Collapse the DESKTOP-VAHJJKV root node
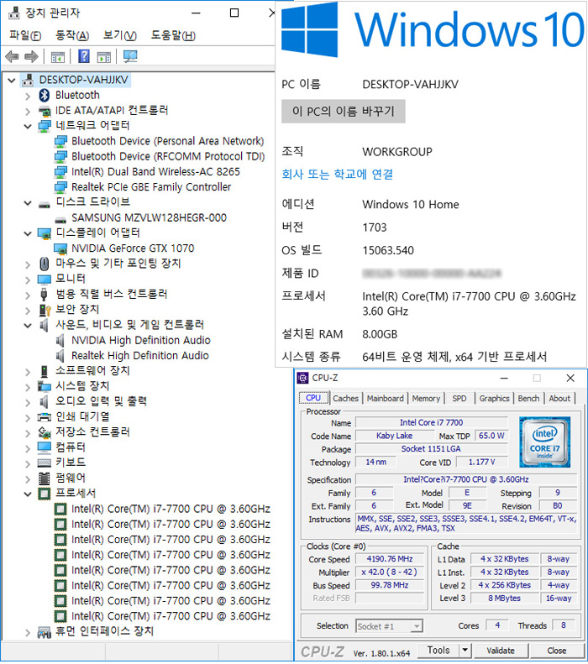 12,80
